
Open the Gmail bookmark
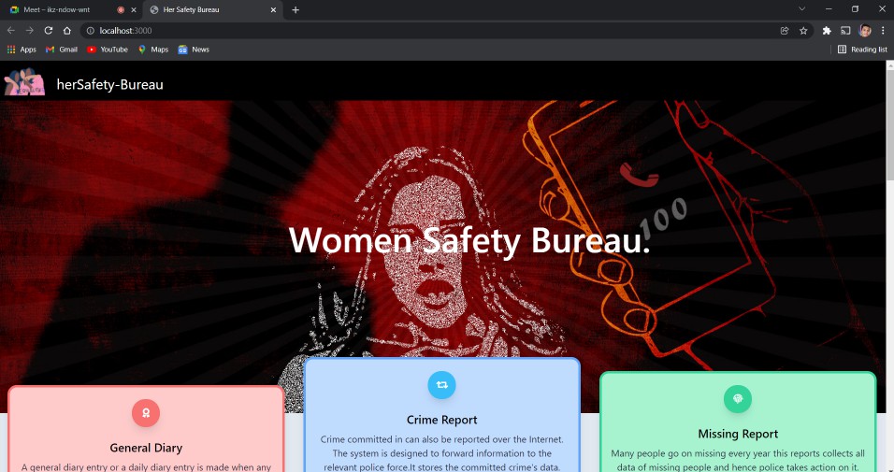click(x=62, y=49)
